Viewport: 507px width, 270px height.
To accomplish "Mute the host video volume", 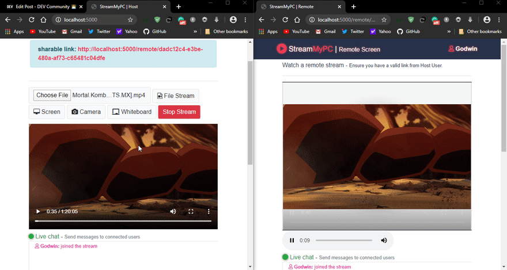I will (x=173, y=211).
